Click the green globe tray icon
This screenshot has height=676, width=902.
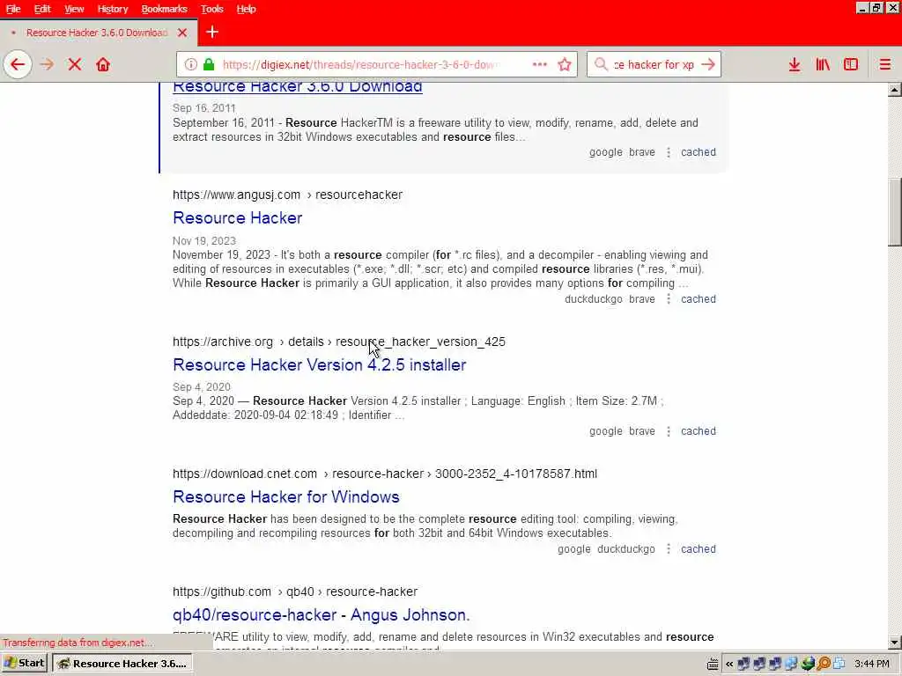808,664
